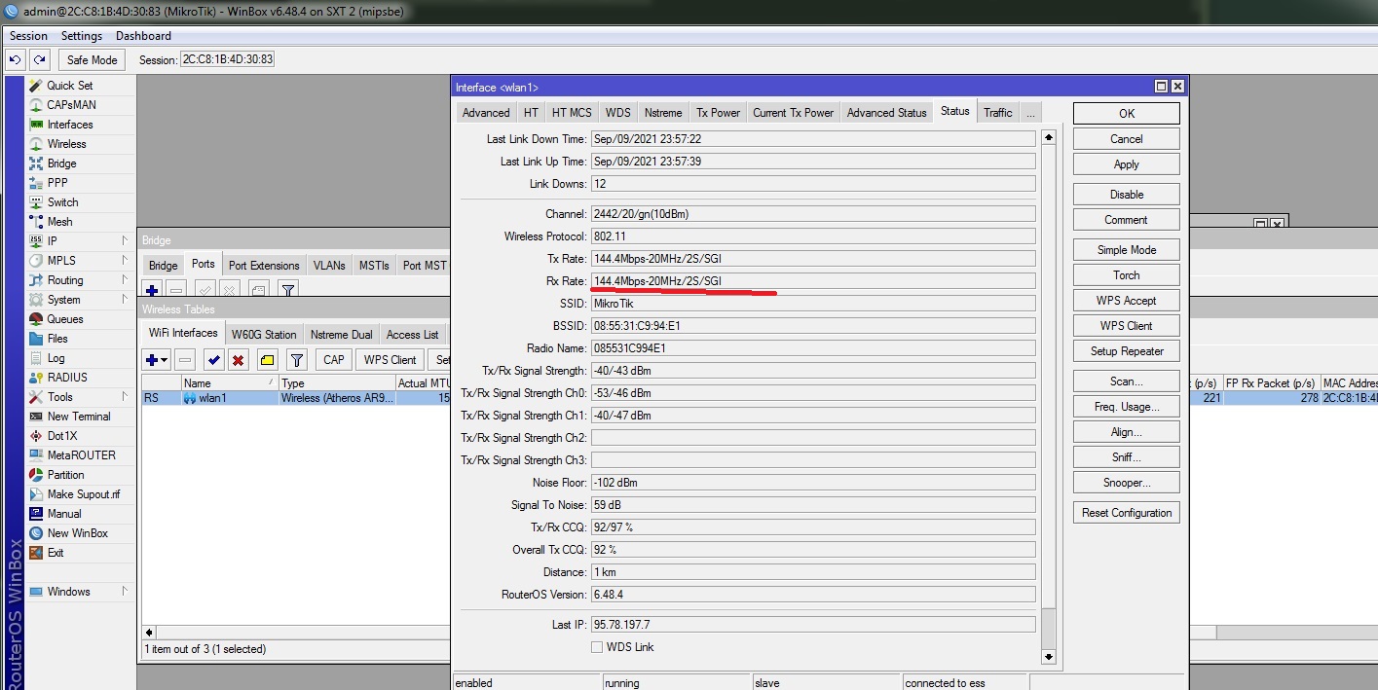
Task: Switch to the HT MCS tab
Action: pyautogui.click(x=571, y=113)
